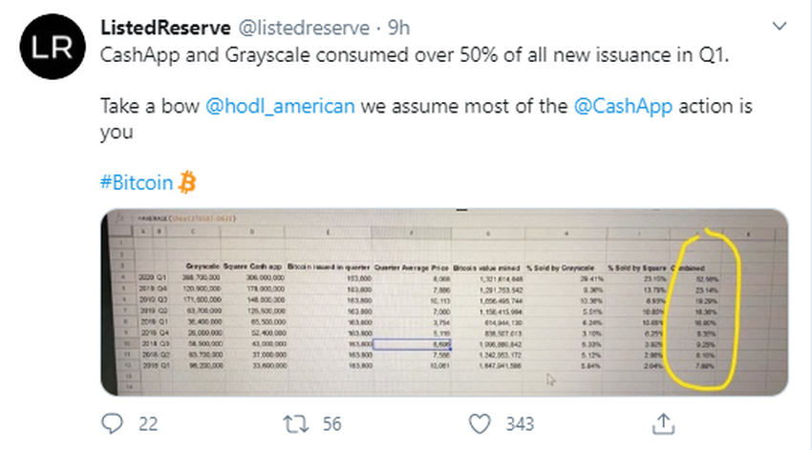The image size is (812, 450).
Task: Expand tweet options with the chevron arrow
Action: tap(780, 26)
